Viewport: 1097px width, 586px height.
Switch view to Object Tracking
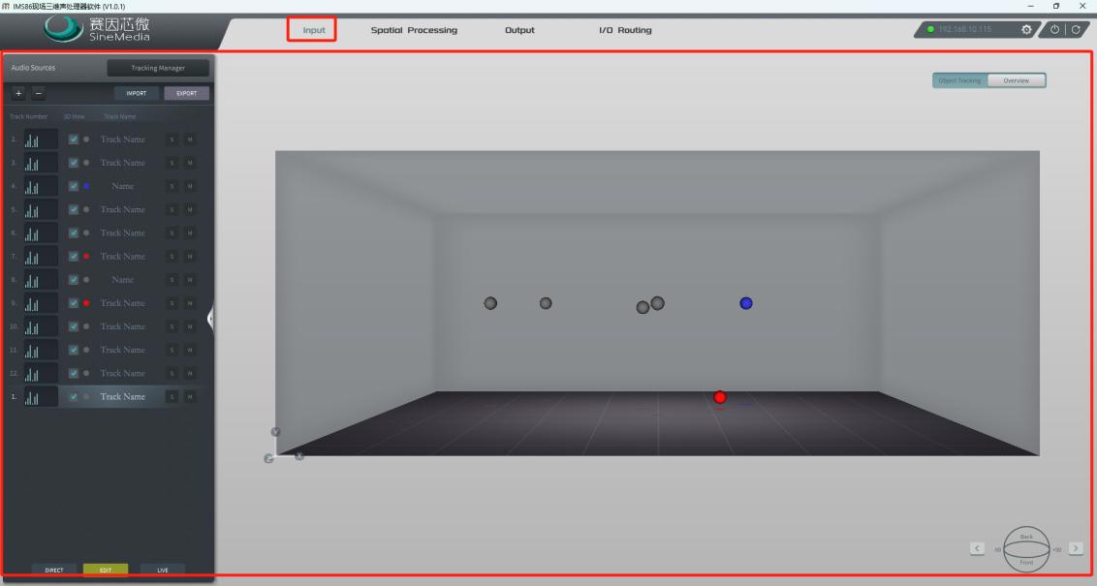pyautogui.click(x=959, y=80)
